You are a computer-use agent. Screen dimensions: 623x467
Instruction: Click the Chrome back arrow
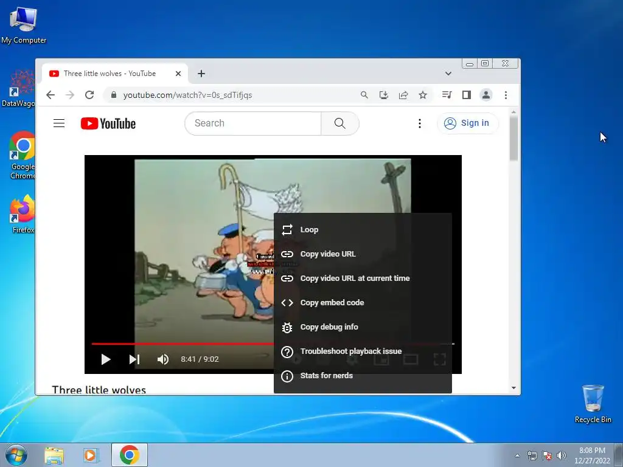click(50, 95)
